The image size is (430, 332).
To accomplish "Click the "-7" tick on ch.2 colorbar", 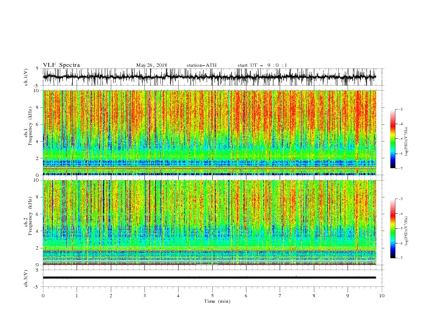I will click(400, 258).
